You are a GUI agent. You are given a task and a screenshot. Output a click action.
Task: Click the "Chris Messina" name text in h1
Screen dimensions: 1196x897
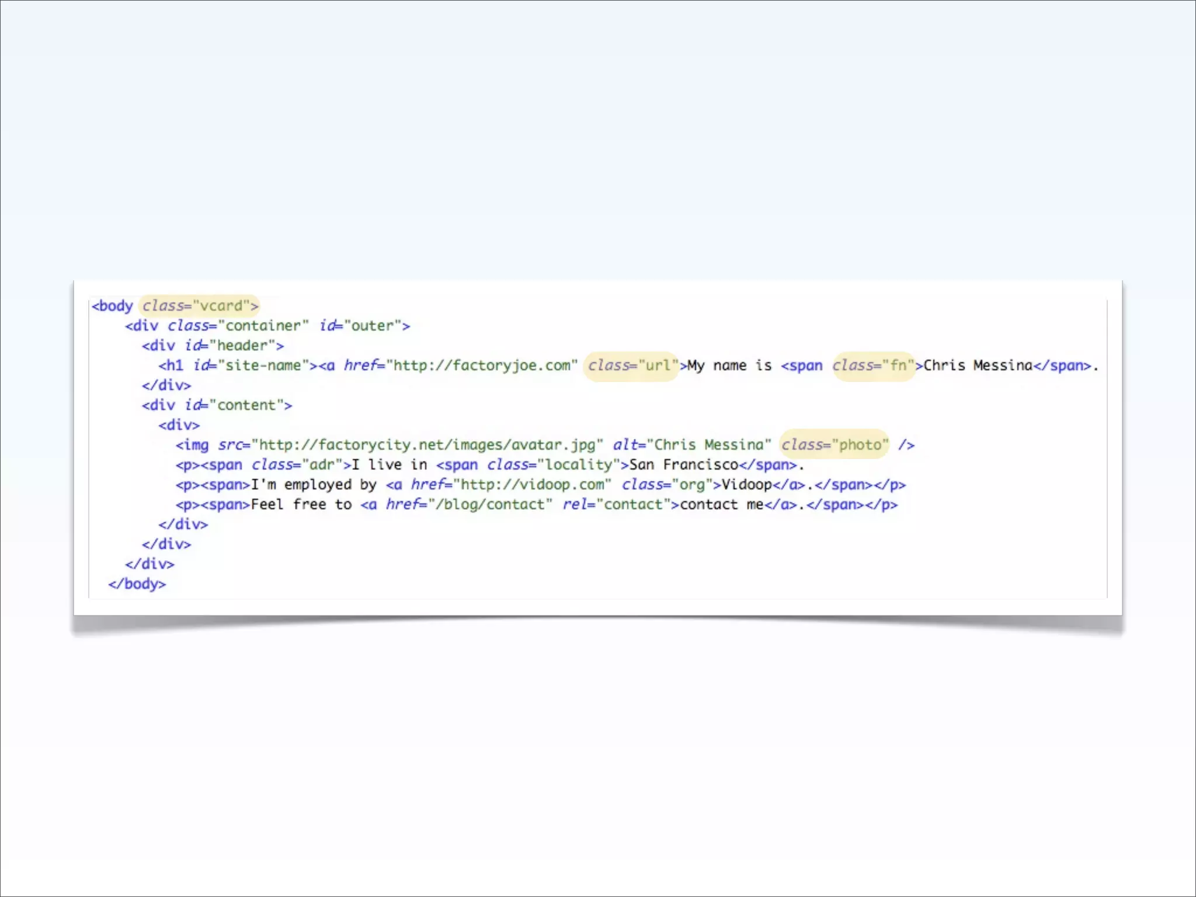(978, 366)
